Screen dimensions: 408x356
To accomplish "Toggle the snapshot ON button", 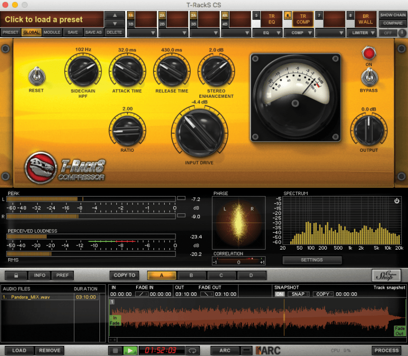I will [279, 294].
